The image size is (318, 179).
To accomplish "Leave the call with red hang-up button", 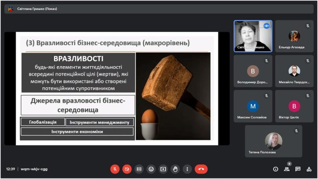I will coord(201,169).
